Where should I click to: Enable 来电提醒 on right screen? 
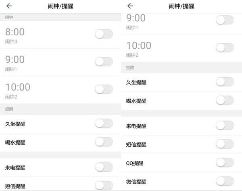click(x=225, y=125)
